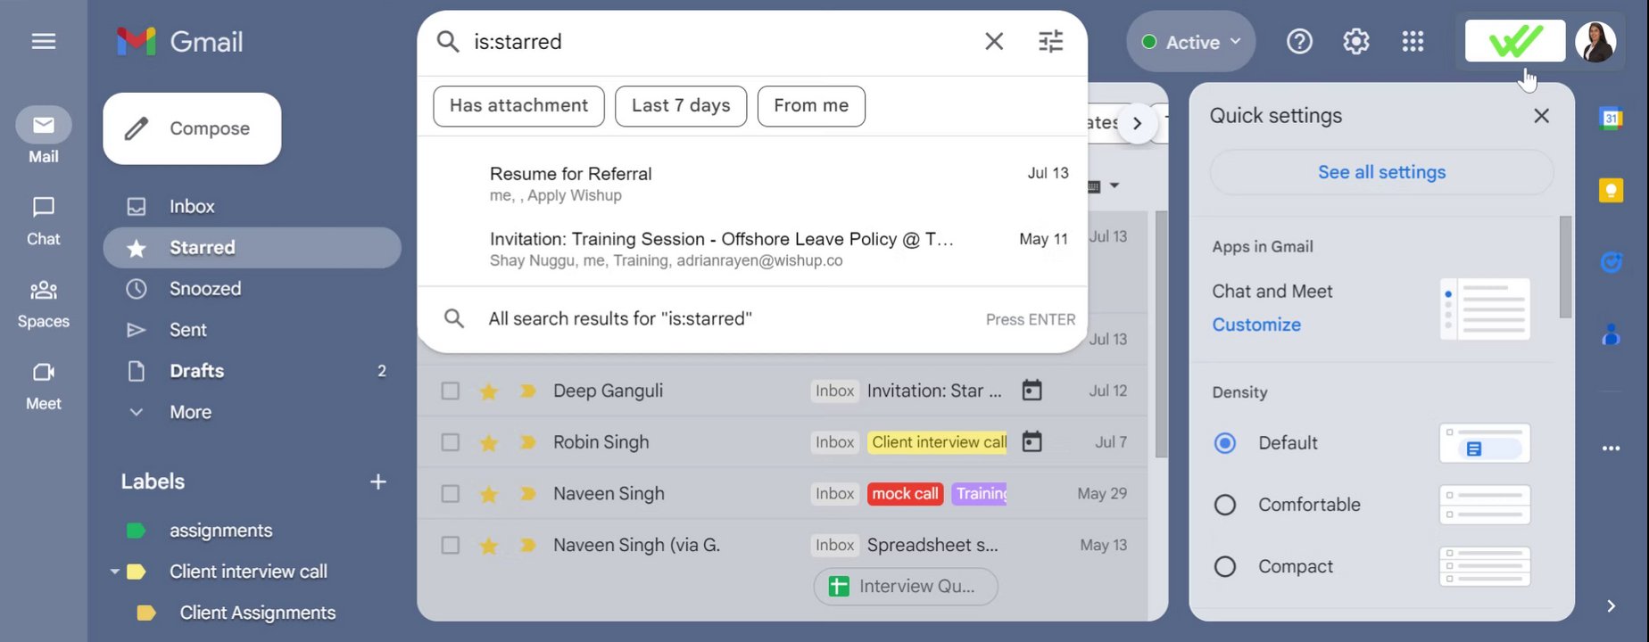Select the Compact density option
The width and height of the screenshot is (1649, 642).
[x=1225, y=566]
